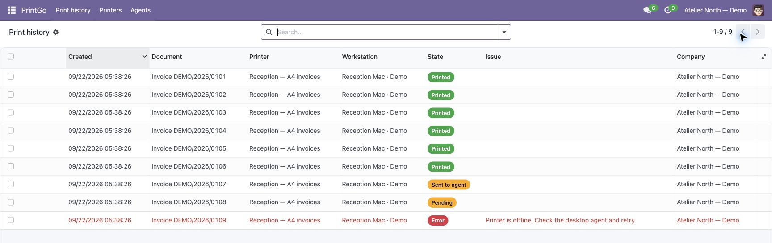The height and width of the screenshot is (243, 772).
Task: Sort by the Issue column header
Action: (x=493, y=57)
